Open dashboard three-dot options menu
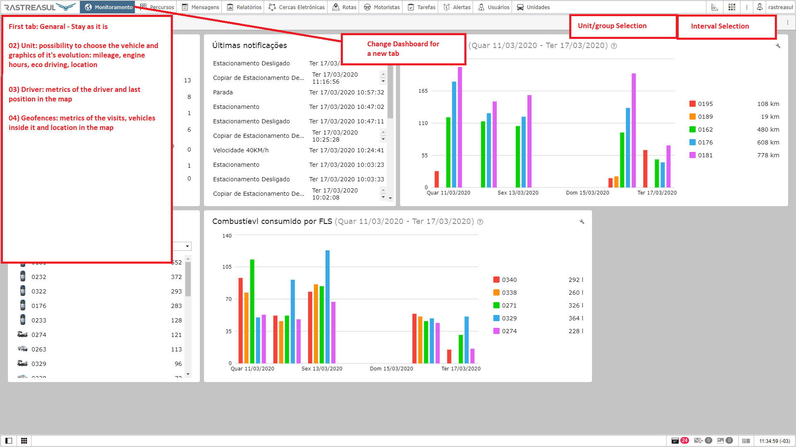 click(x=787, y=22)
